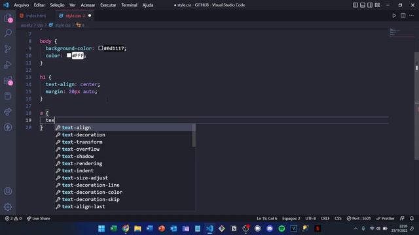Open Excel from the taskbar
Image resolution: width=419 pixels, height=235 pixels.
(x=113, y=228)
